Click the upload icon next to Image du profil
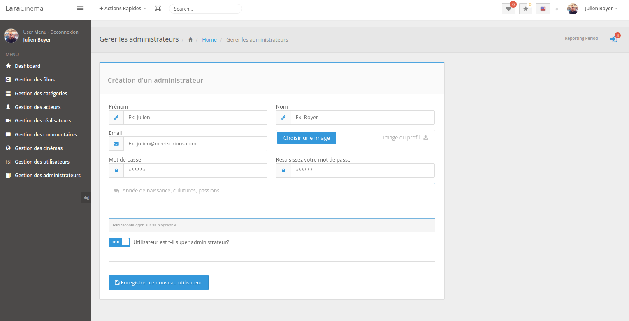 pyautogui.click(x=426, y=138)
